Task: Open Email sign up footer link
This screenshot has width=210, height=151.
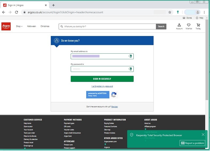Action: tap(28, 146)
